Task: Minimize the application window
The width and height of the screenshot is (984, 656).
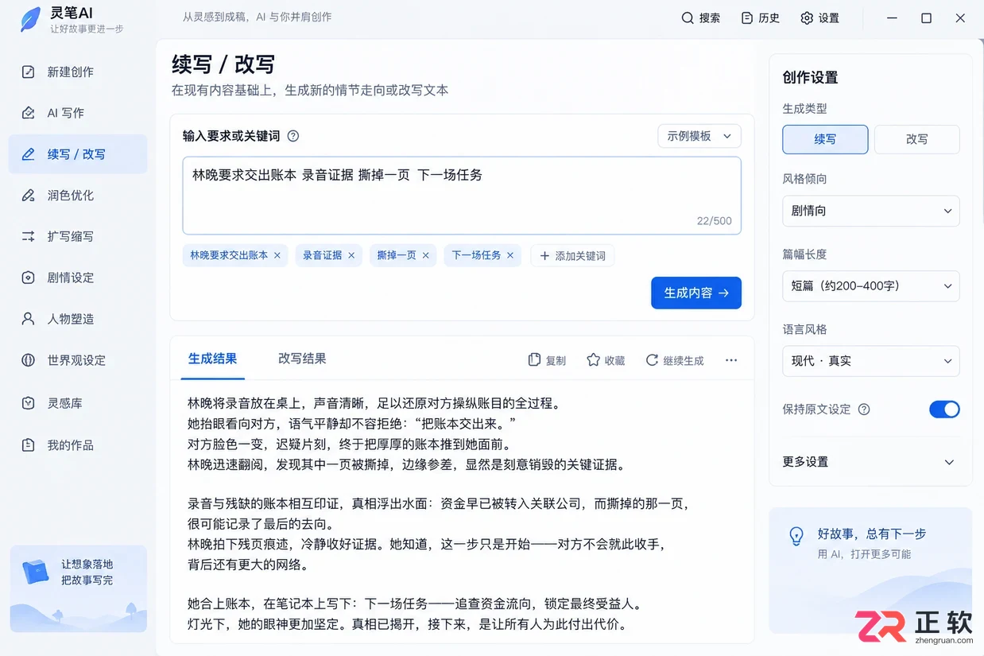Action: coord(892,17)
